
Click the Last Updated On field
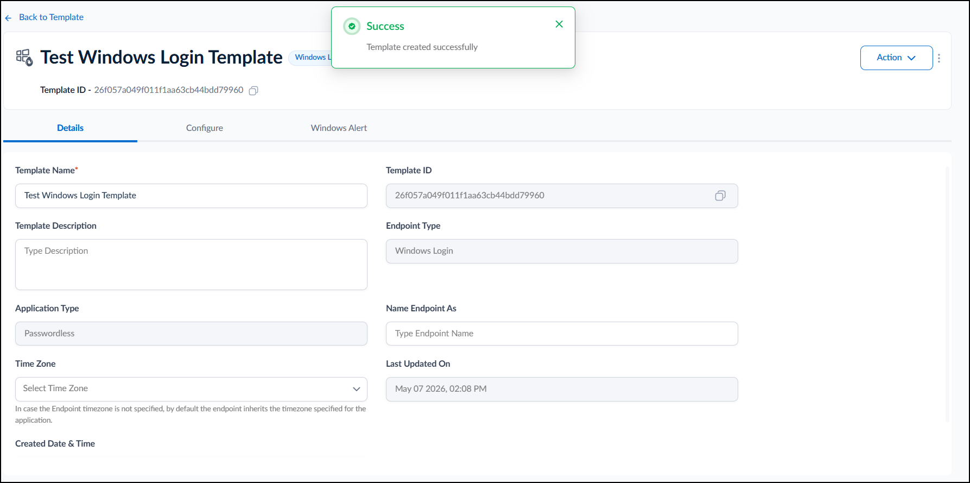[562, 389]
